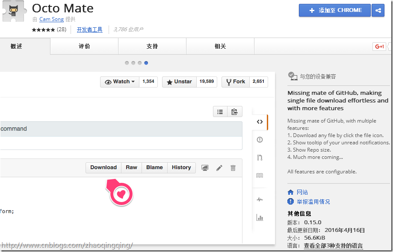This screenshot has width=393, height=252.
Task: Select the third carousel dot
Action: pos(139,63)
